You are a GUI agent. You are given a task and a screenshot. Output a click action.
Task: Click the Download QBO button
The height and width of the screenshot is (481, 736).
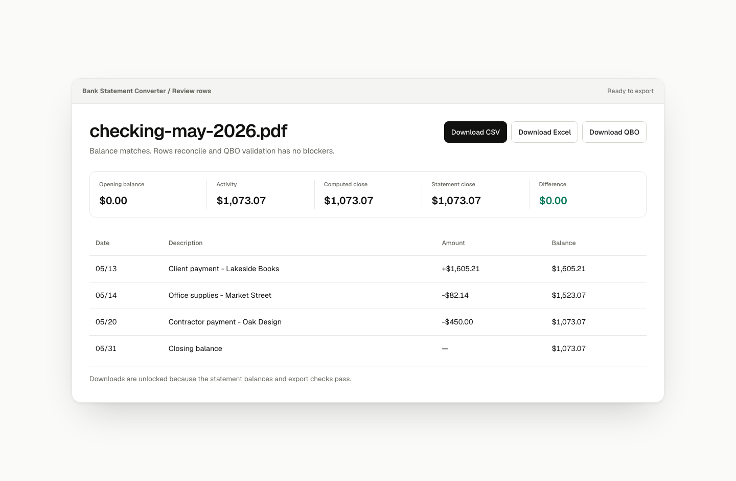click(614, 132)
